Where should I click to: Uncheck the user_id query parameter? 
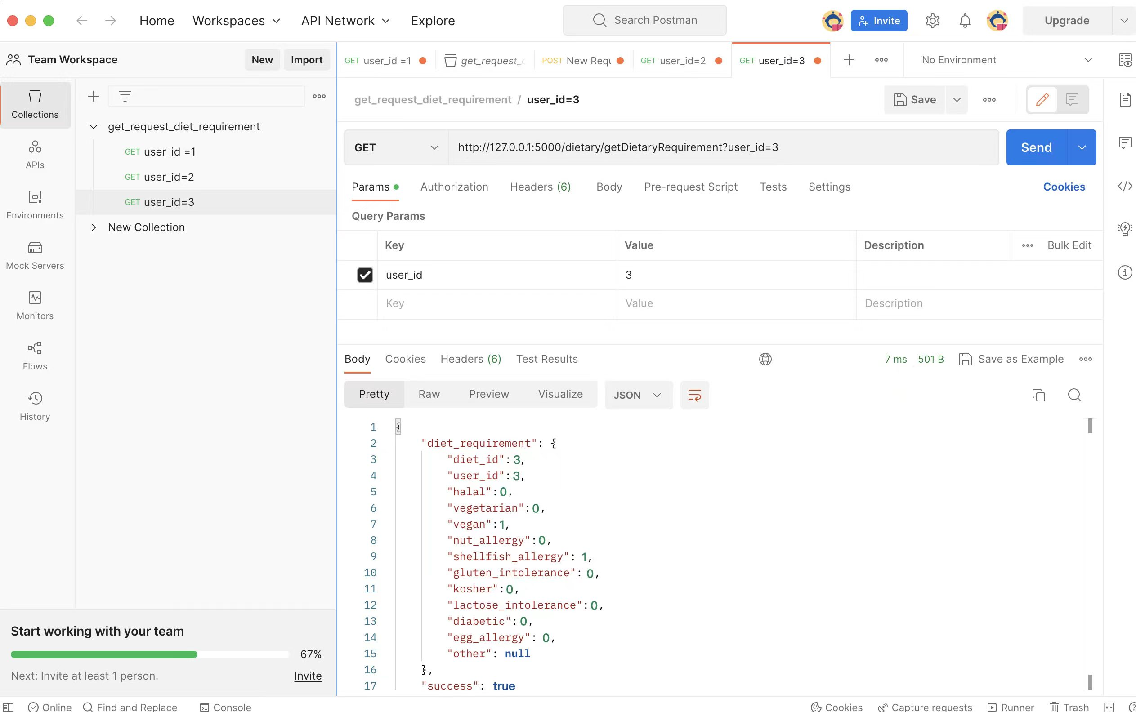click(365, 275)
